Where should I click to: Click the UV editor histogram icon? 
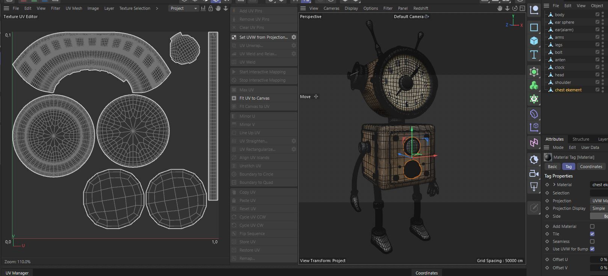[x=203, y=8]
